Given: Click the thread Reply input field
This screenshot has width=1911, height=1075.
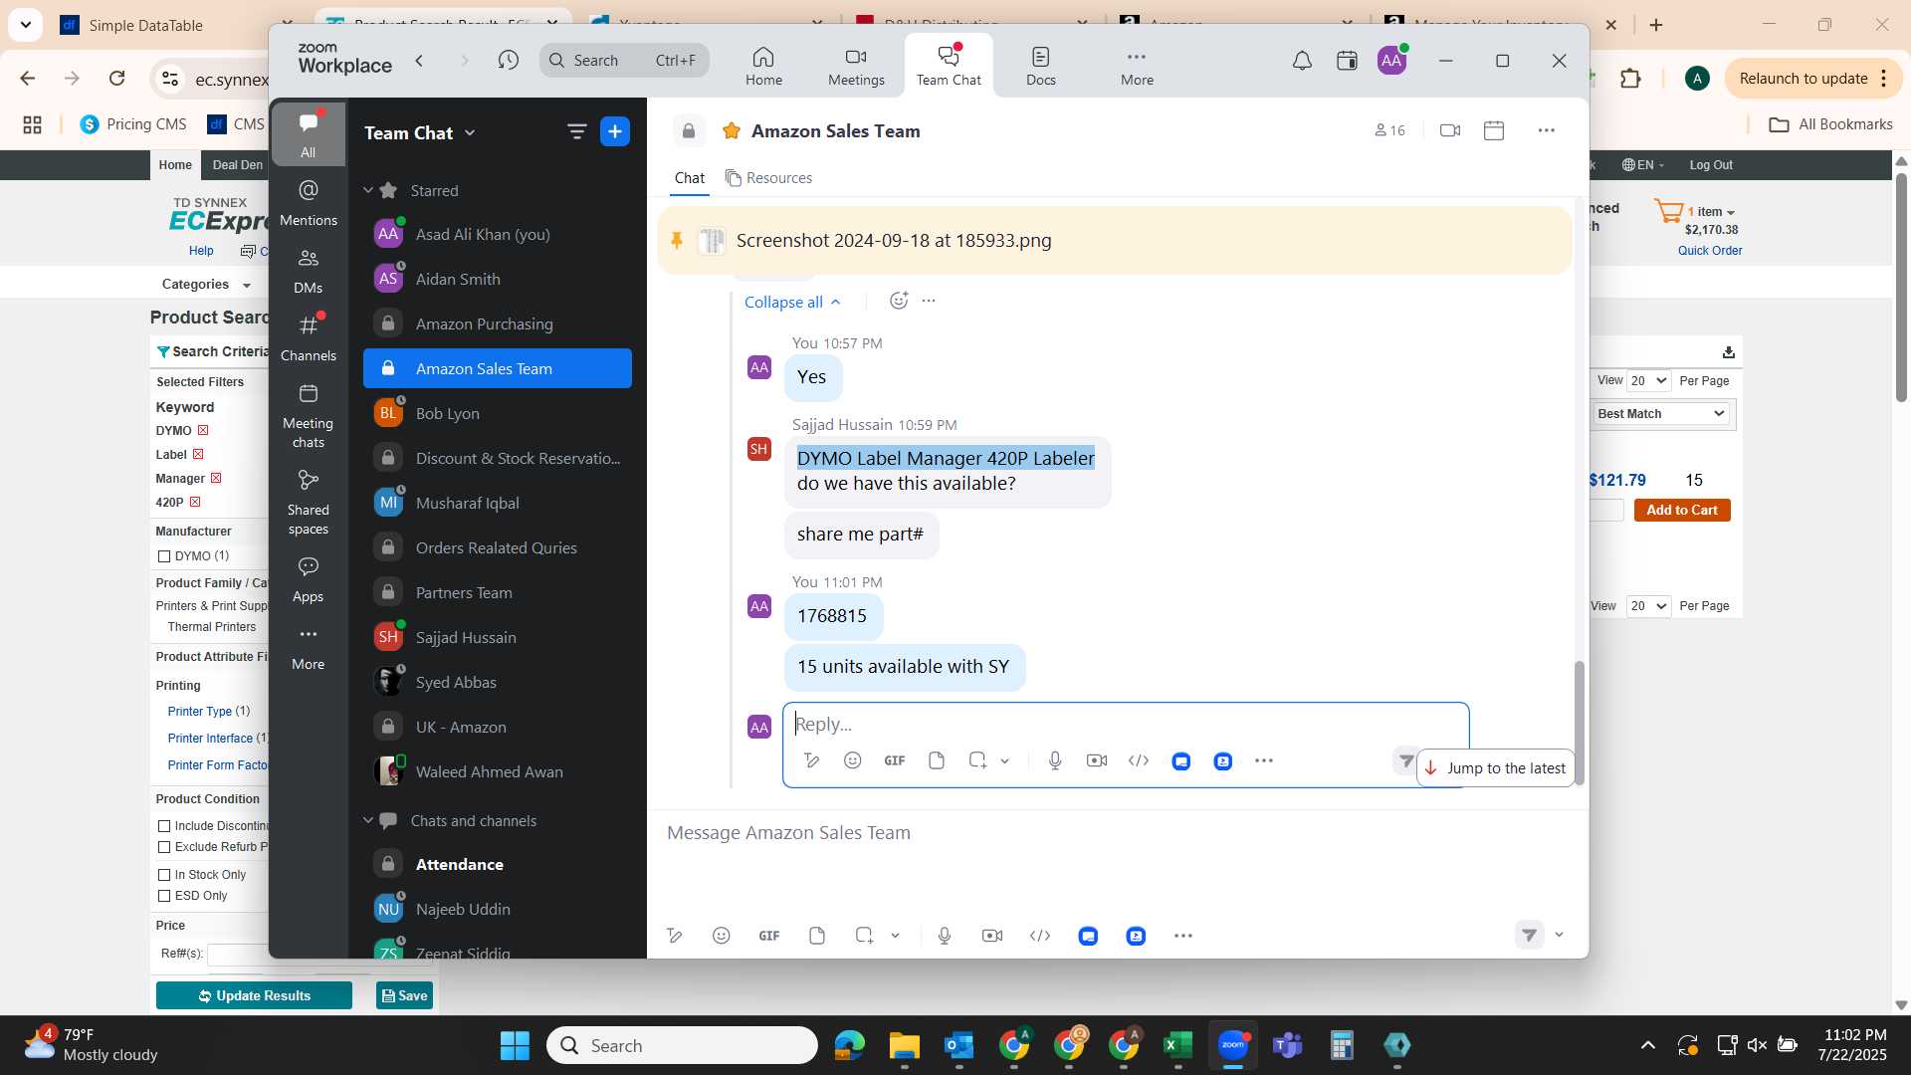Looking at the screenshot, I should click(x=1125, y=725).
